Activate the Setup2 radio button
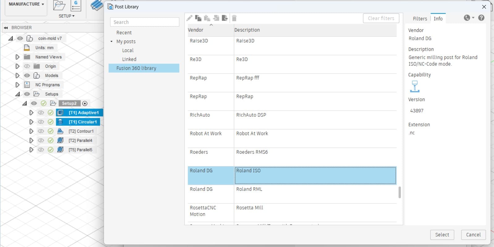This screenshot has width=494, height=247. (x=85, y=103)
